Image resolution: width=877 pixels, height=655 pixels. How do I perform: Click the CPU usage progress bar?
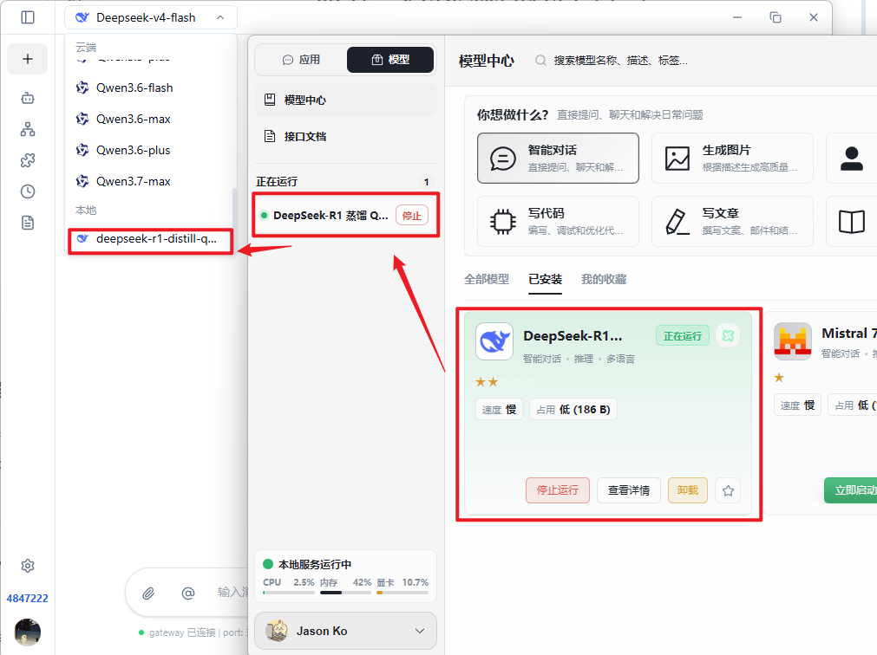[x=289, y=593]
